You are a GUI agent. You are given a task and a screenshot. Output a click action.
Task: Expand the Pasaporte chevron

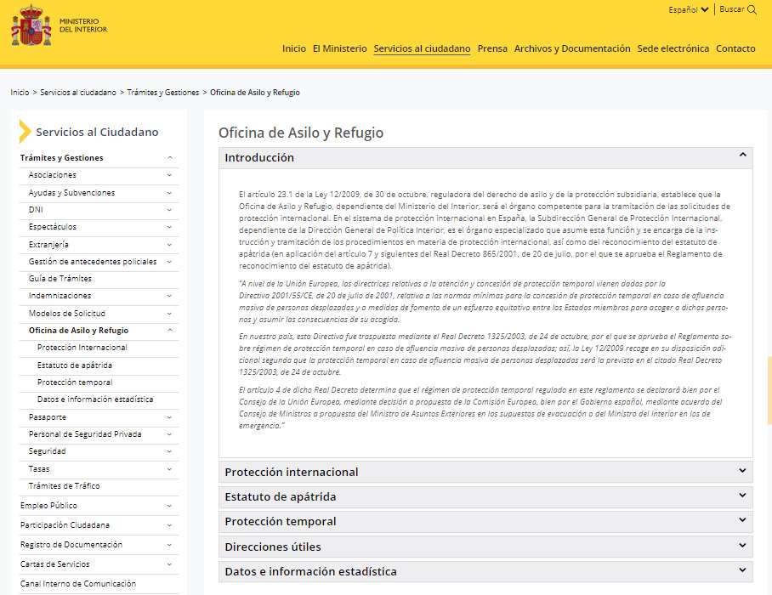[169, 417]
